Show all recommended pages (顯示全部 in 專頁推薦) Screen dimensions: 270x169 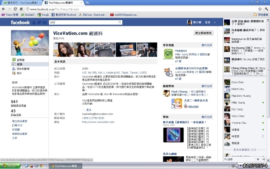(x=207, y=45)
